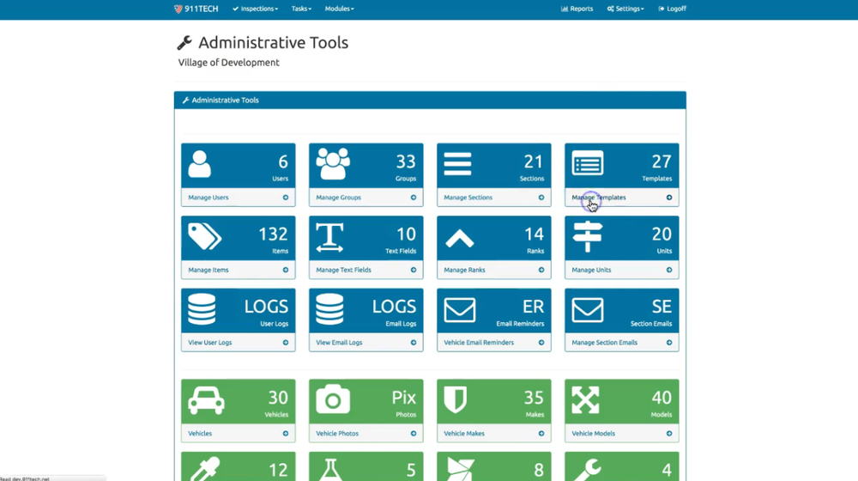This screenshot has height=481, width=858.
Task: Open the Modules dropdown menu
Action: click(339, 9)
